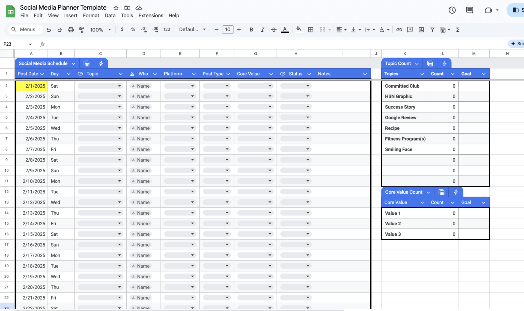Toggle bold formatting
524x311 pixels.
(251, 29)
